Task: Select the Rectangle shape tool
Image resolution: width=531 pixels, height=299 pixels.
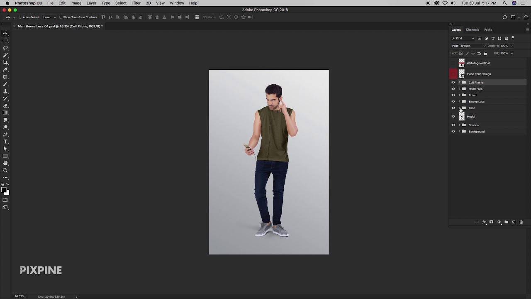Action: (x=5, y=156)
